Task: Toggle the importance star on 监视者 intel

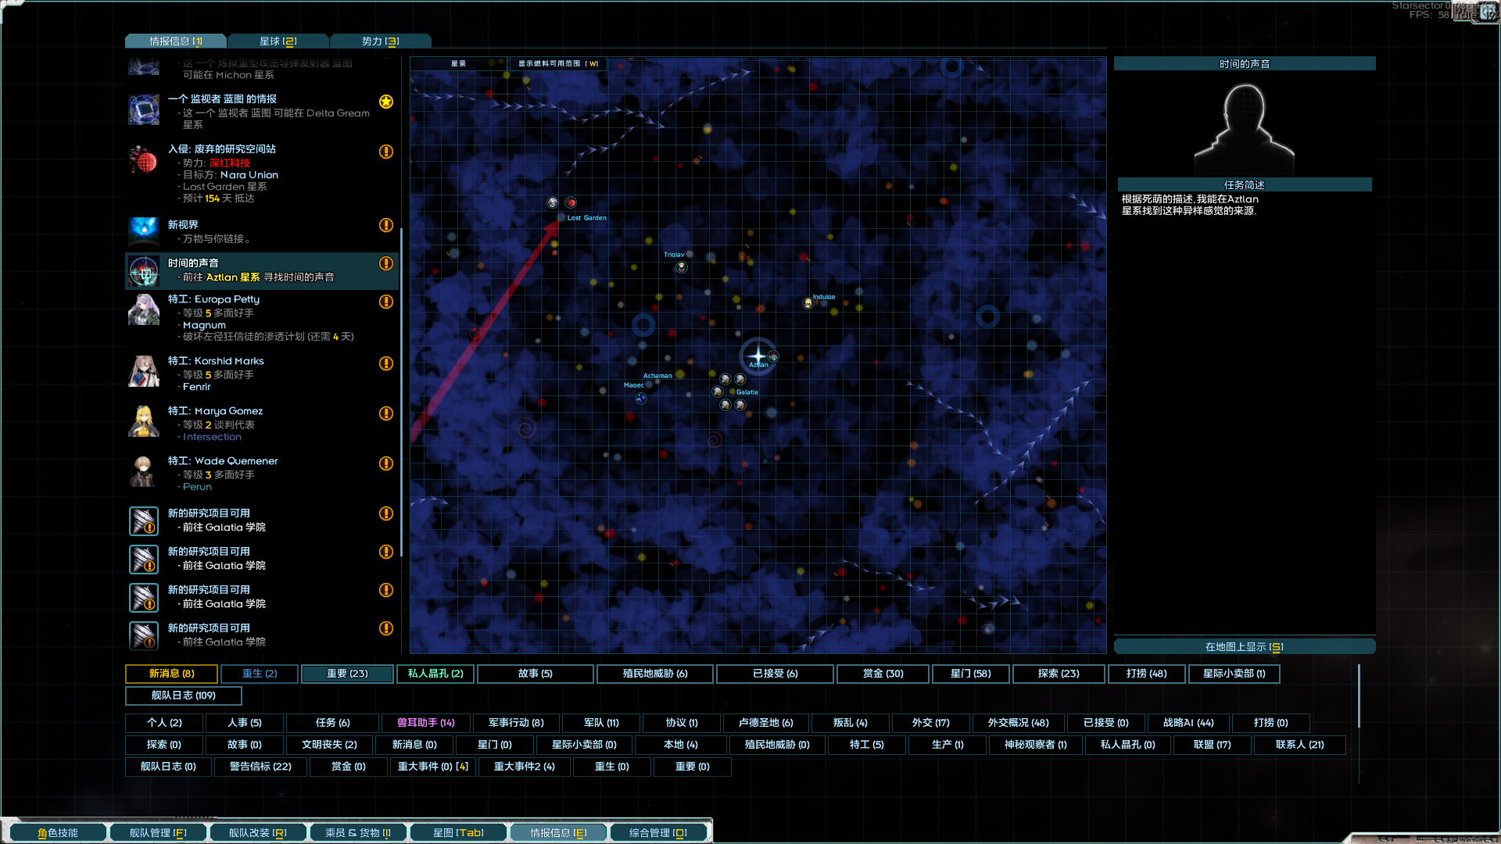Action: click(385, 102)
